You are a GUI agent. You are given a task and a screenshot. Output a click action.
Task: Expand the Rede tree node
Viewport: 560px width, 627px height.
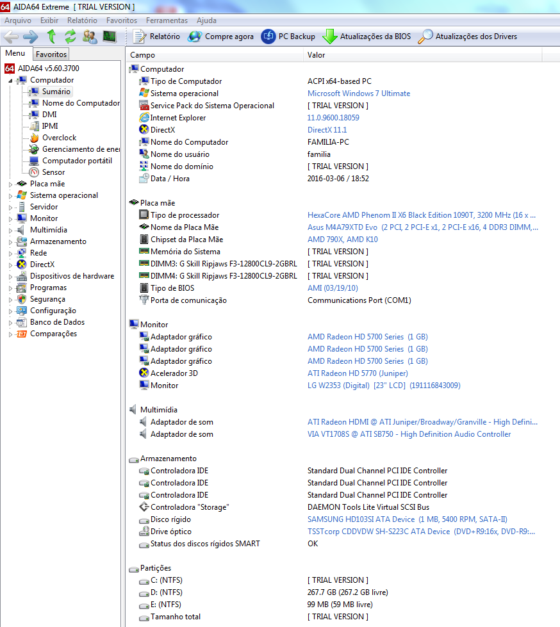pyautogui.click(x=11, y=254)
